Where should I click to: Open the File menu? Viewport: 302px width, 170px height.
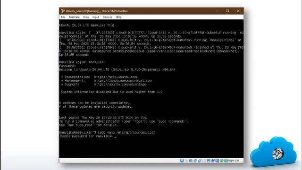coord(63,17)
